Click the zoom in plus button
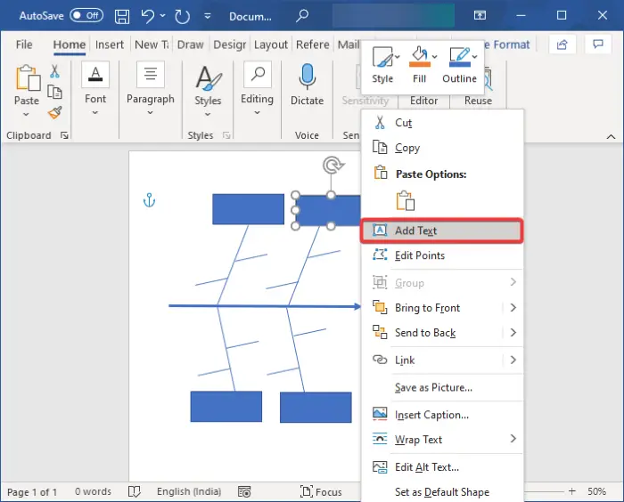 pos(572,491)
